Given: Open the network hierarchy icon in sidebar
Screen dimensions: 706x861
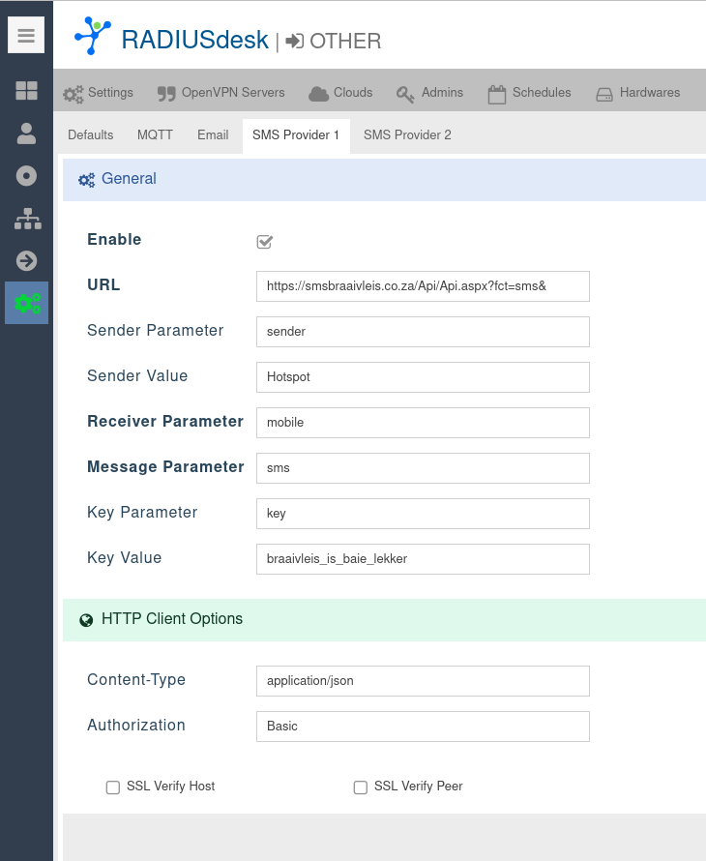Looking at the screenshot, I should (x=26, y=219).
